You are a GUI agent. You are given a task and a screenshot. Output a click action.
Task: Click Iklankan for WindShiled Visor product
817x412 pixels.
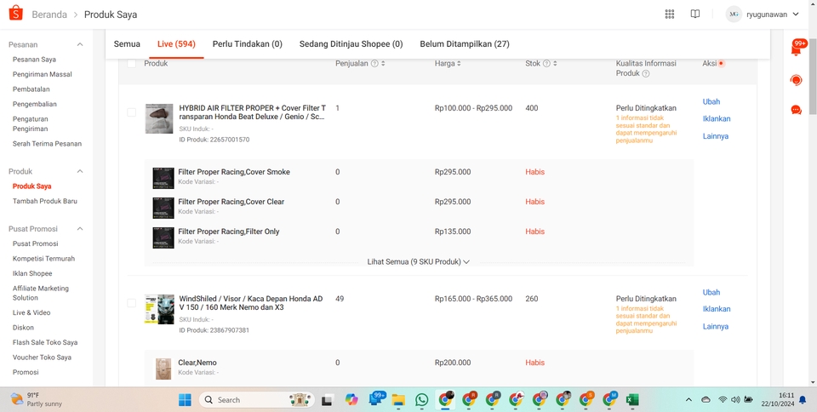[x=717, y=309]
